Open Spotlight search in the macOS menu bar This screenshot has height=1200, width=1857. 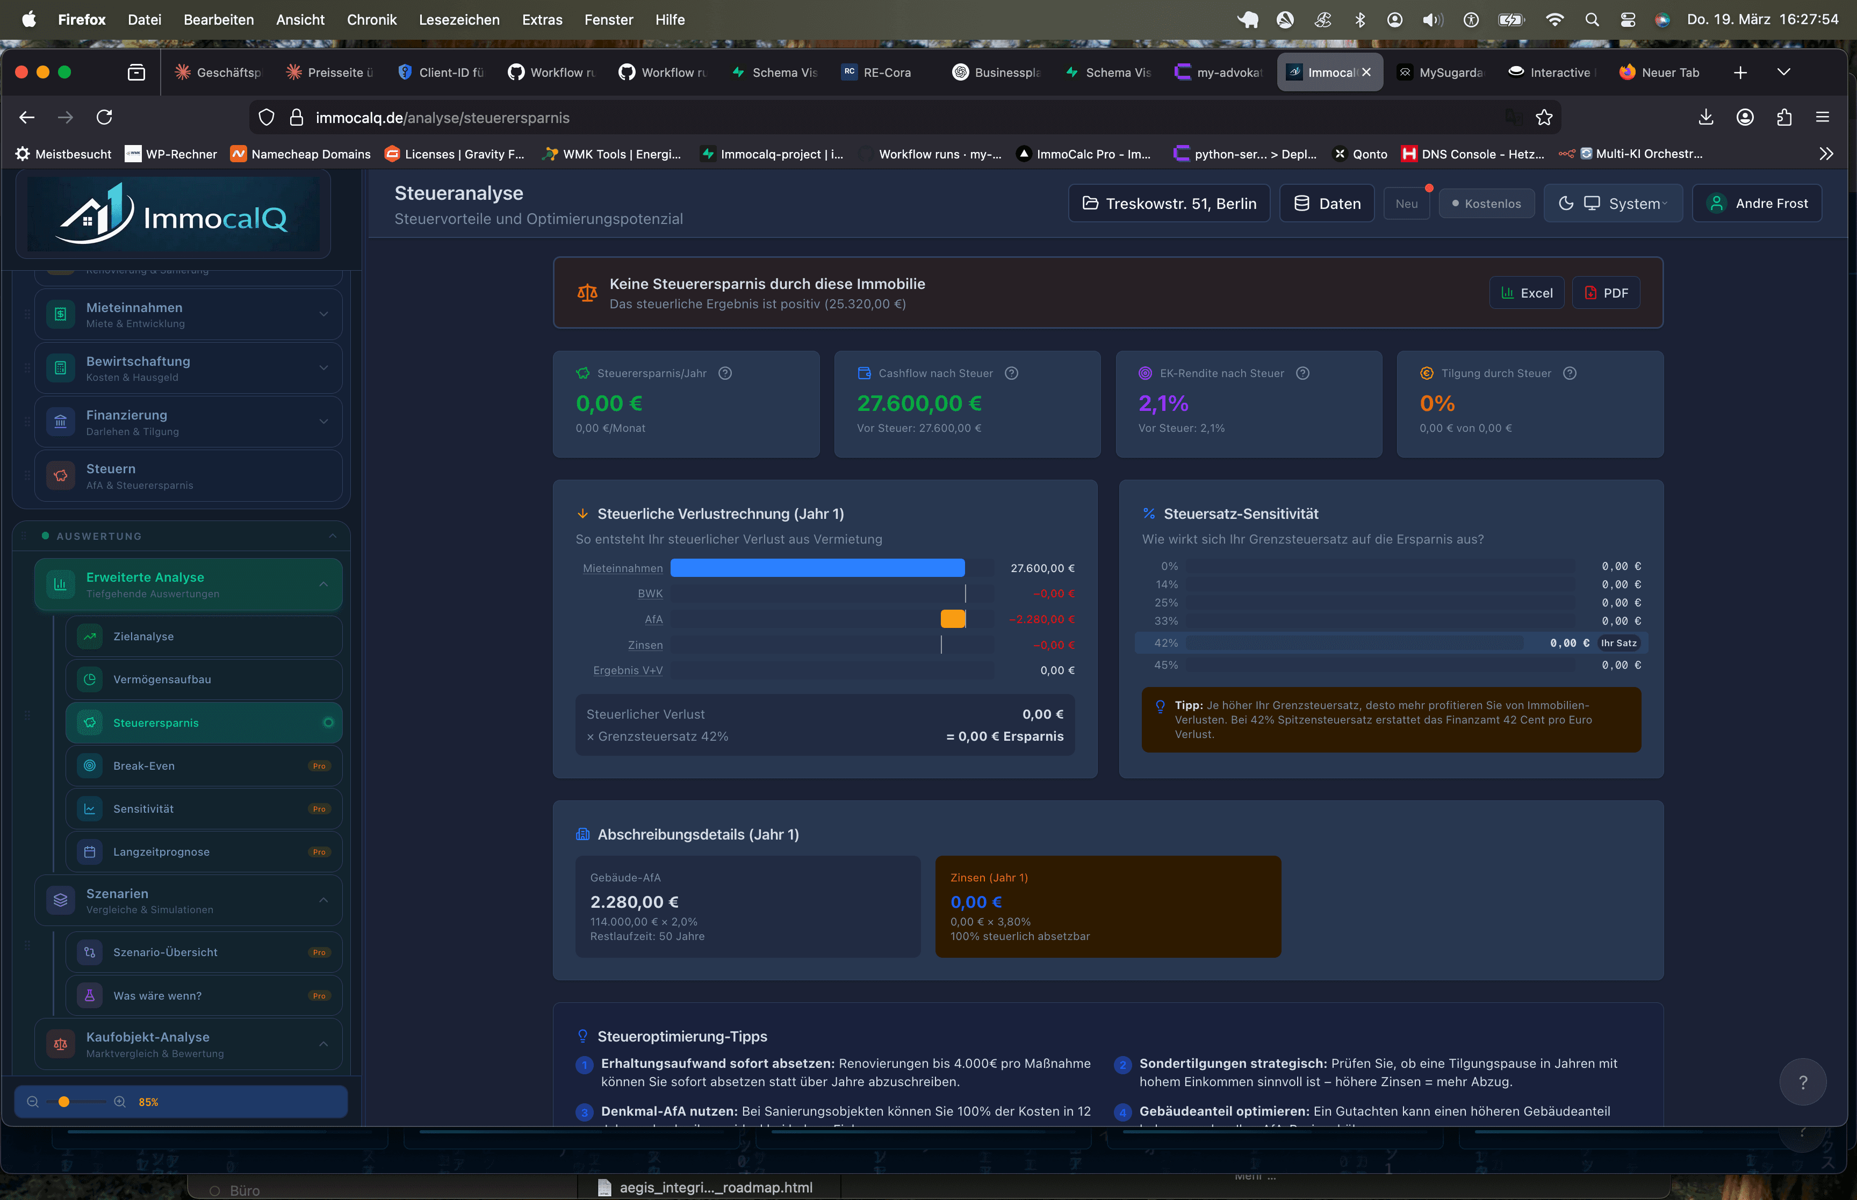point(1591,19)
